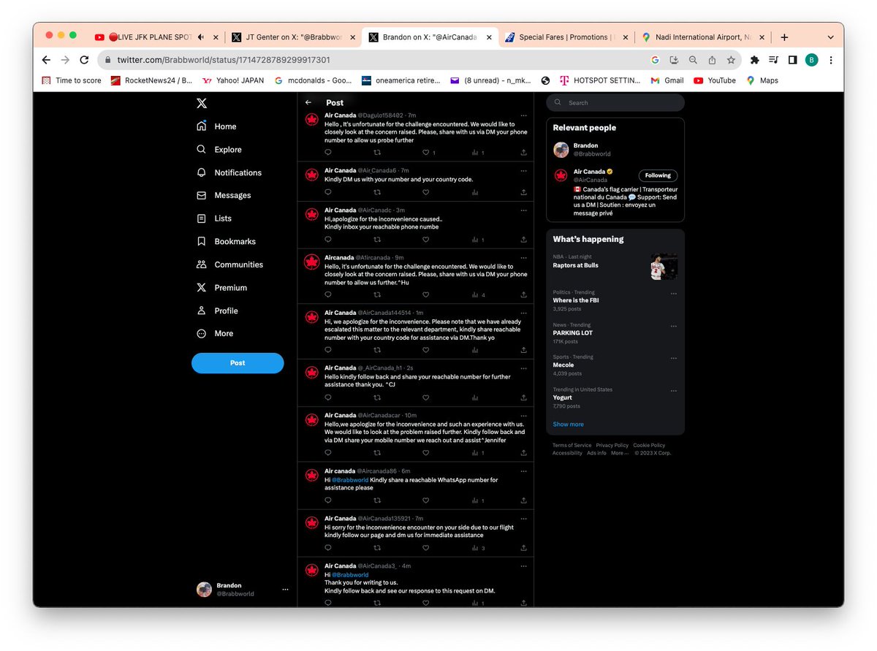This screenshot has width=877, height=651.
Task: Click the X search field
Action: click(615, 103)
